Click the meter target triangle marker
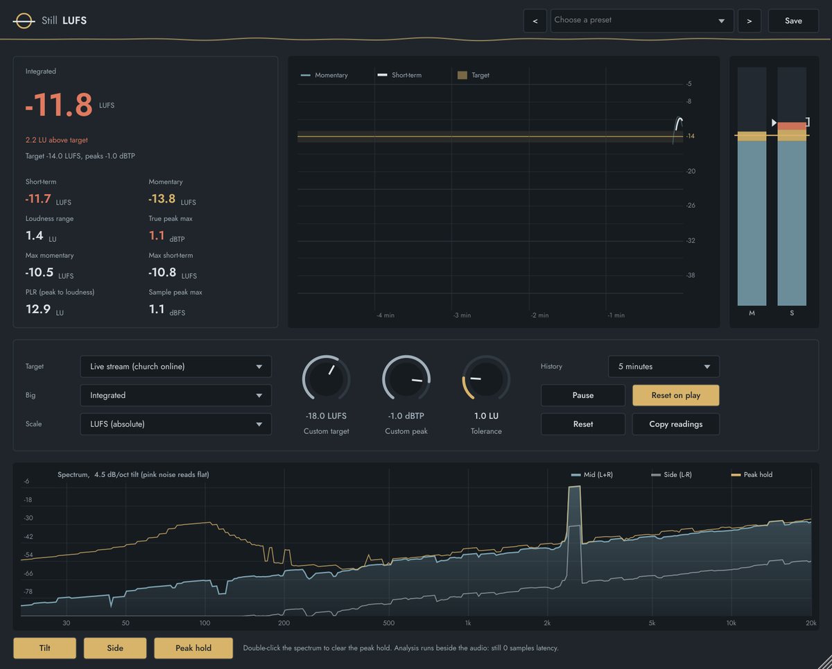The height and width of the screenshot is (669, 832). 774,122
